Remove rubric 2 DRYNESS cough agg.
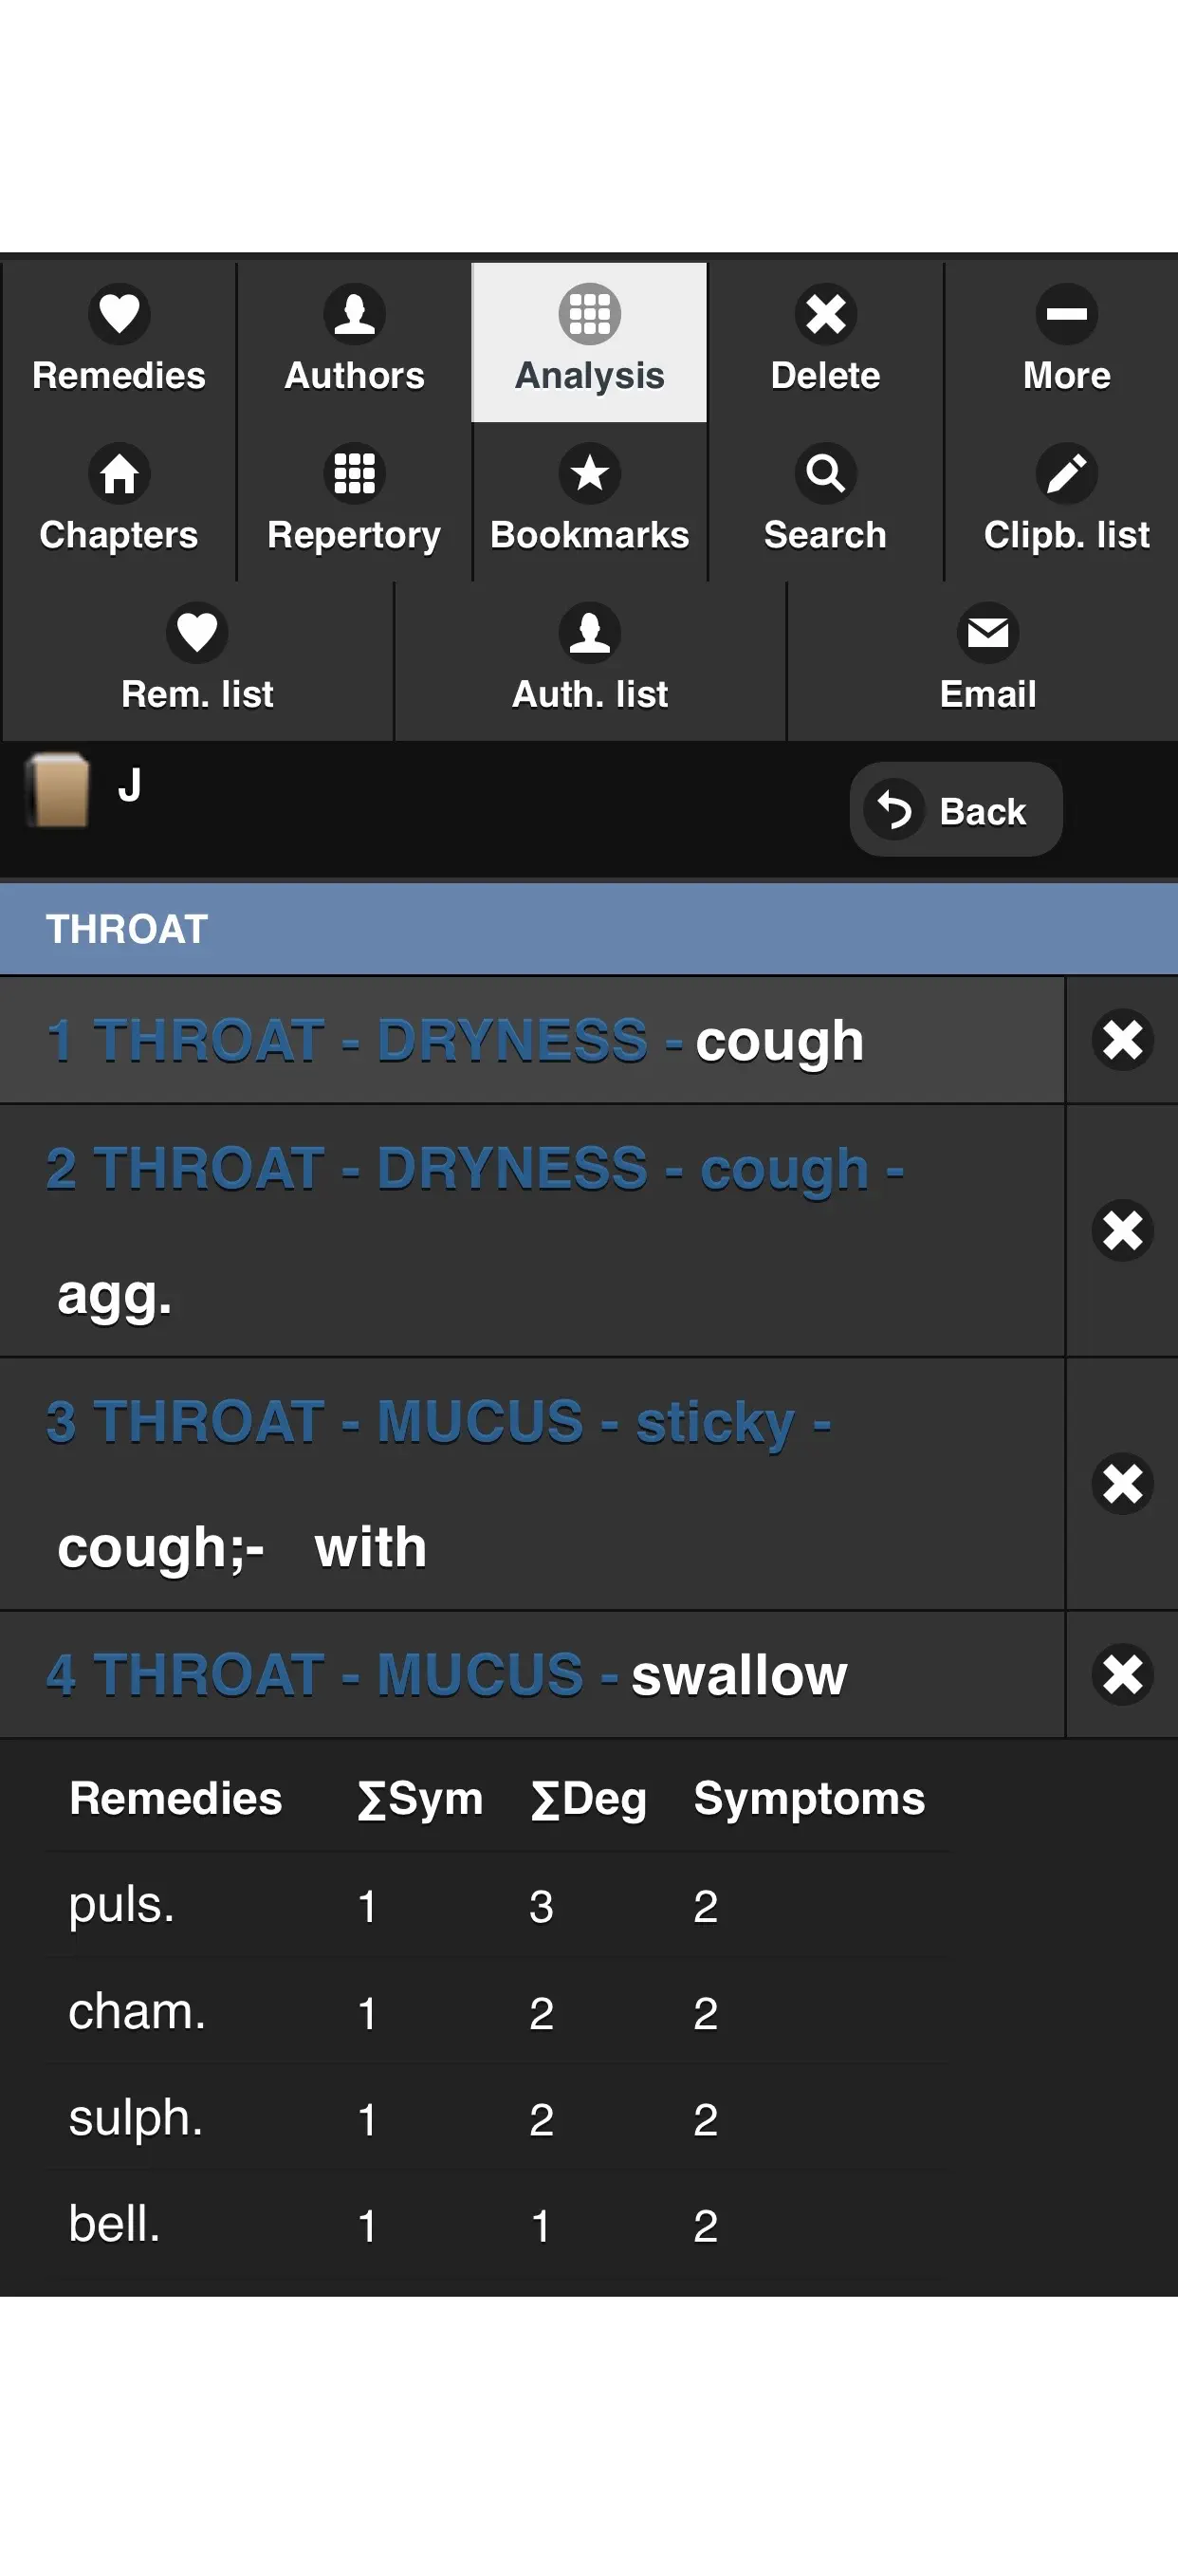Viewport: 1178px width, 2550px height. coord(1123,1230)
